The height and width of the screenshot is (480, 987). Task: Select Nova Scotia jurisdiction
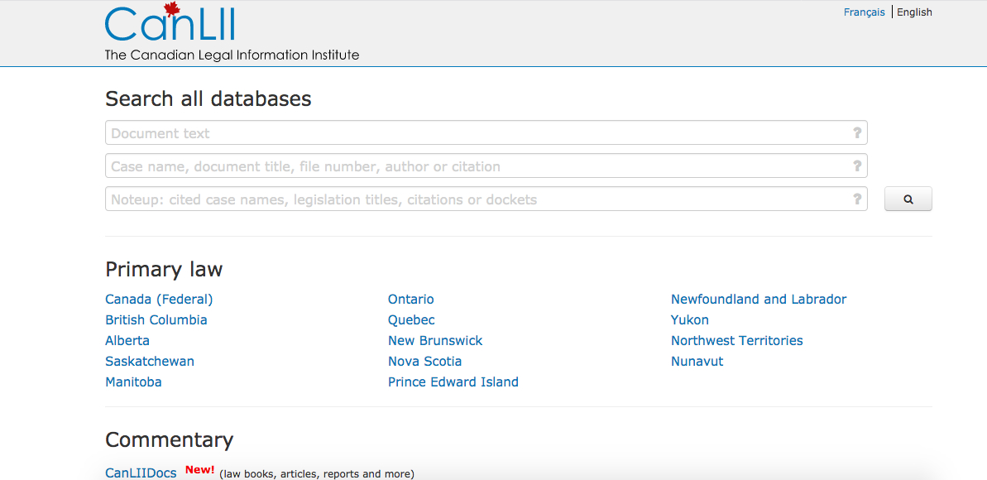coord(424,362)
